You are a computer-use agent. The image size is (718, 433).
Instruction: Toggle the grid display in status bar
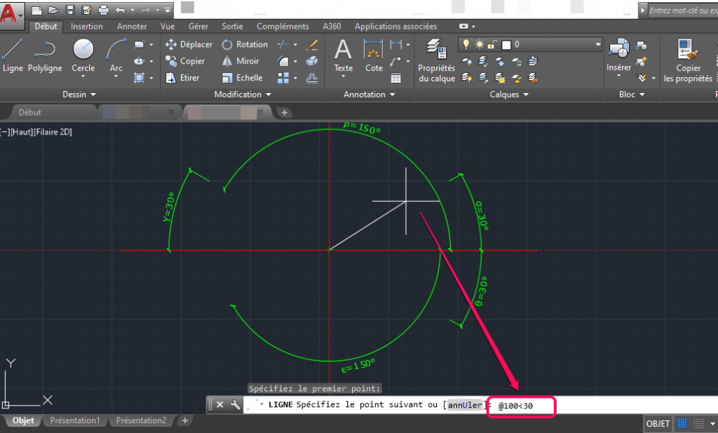[682, 423]
